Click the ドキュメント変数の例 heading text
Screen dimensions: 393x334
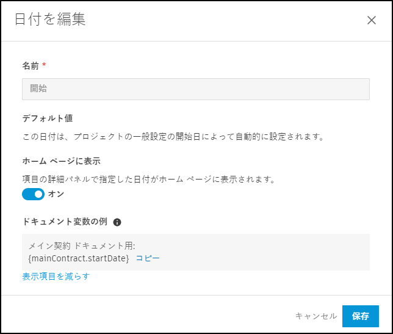[65, 222]
